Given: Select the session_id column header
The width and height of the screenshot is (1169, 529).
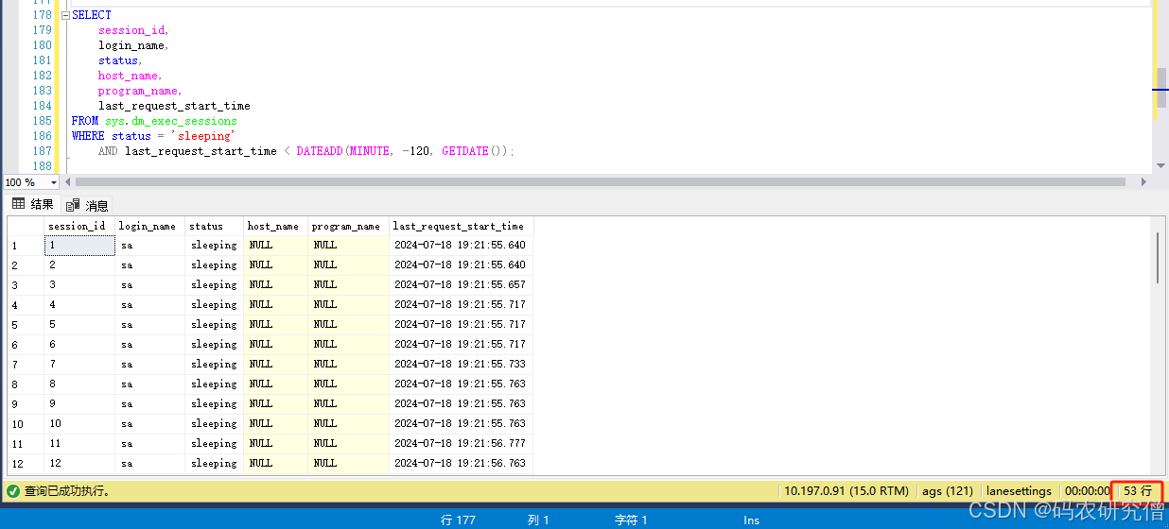Looking at the screenshot, I should pos(79,226).
